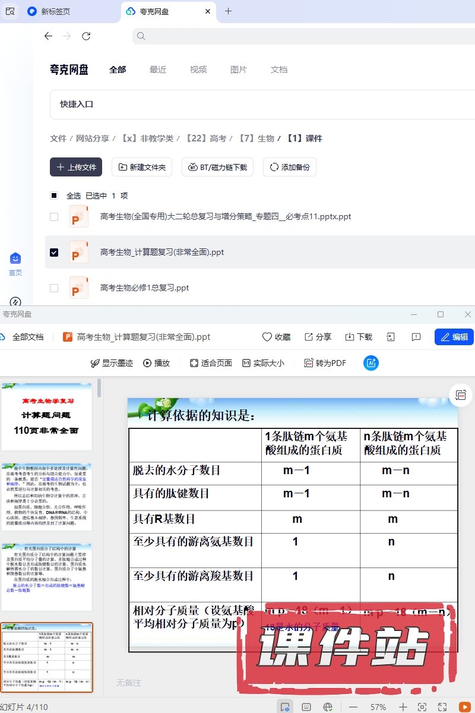Image resolution: width=475 pixels, height=713 pixels.
Task: Click the 上传文件 button
Action: pyautogui.click(x=76, y=168)
